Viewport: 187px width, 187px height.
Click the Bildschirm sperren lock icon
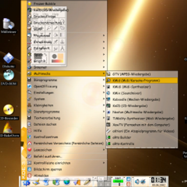[x=29, y=169]
